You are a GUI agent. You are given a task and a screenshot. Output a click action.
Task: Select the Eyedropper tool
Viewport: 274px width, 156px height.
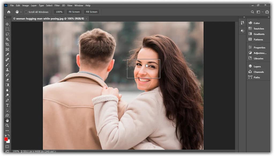[7, 54]
